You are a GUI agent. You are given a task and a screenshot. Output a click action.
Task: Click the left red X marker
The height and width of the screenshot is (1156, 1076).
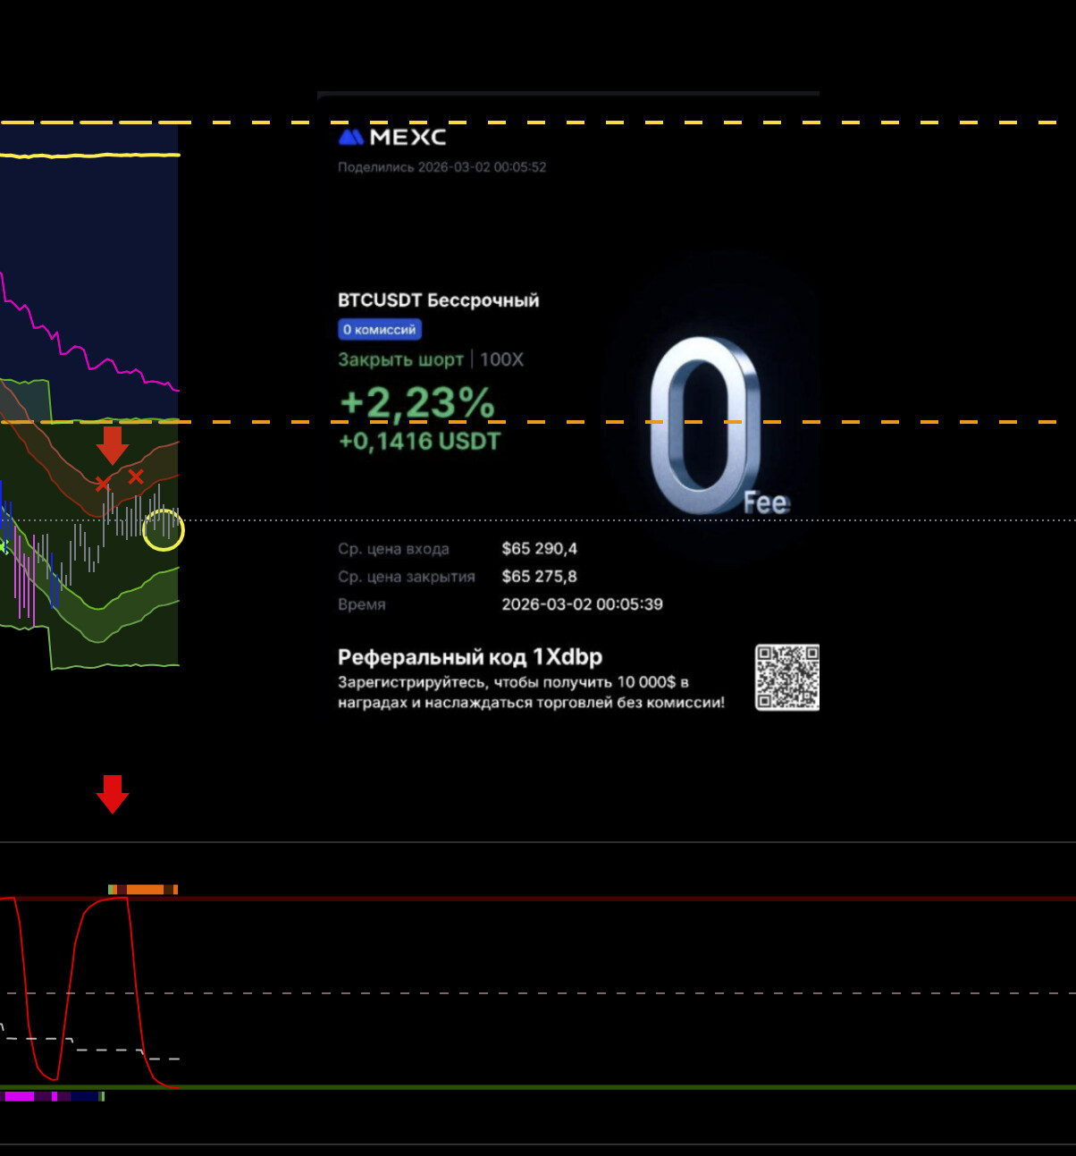point(103,484)
